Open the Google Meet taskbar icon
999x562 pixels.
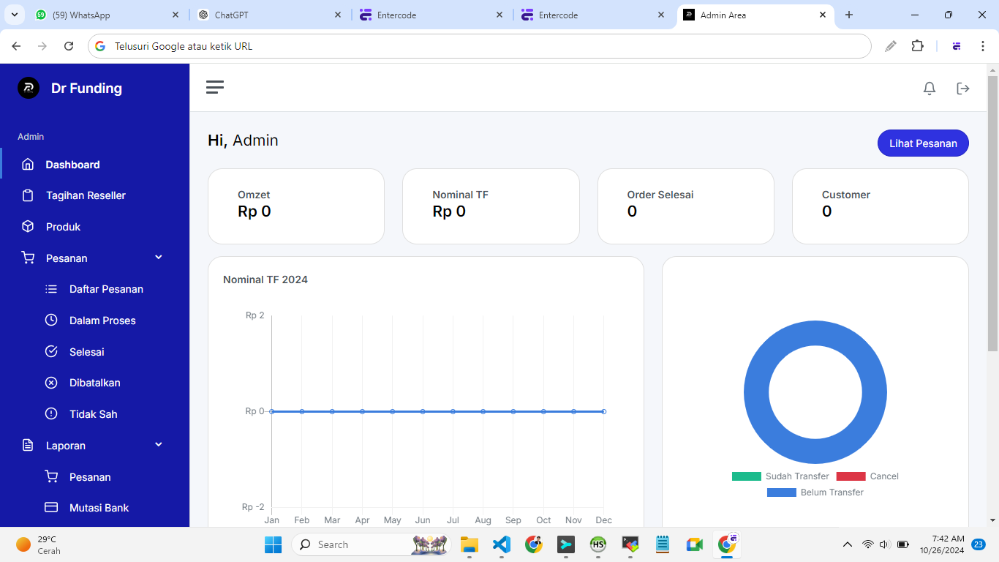[694, 544]
